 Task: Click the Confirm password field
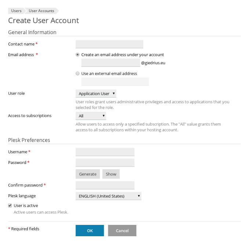[x=105, y=185]
